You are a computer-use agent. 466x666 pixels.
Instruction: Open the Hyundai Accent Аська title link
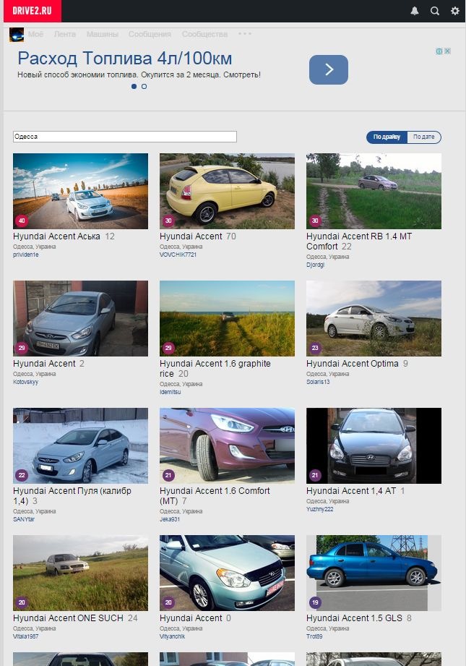pos(56,236)
